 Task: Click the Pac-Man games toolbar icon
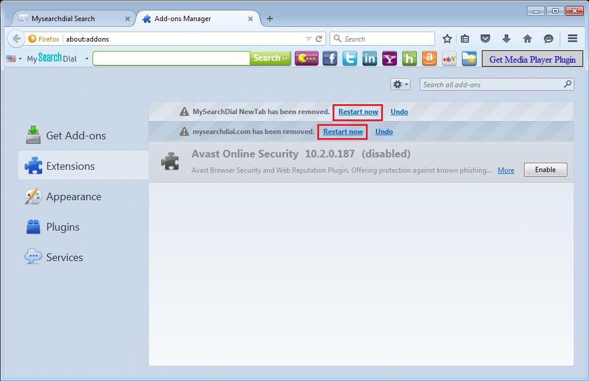[307, 59]
